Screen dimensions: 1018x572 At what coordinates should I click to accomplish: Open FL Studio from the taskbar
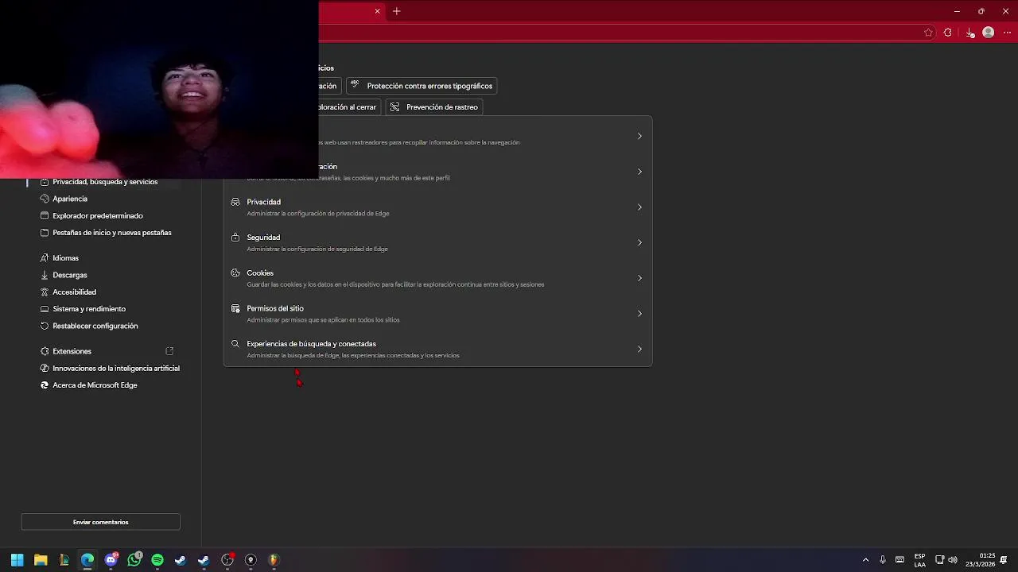click(x=274, y=560)
